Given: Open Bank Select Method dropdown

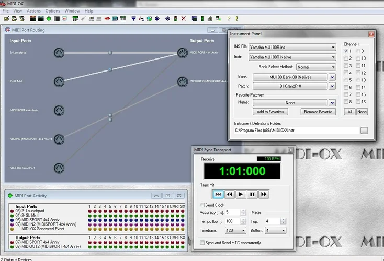Looking at the screenshot, I should (316, 67).
